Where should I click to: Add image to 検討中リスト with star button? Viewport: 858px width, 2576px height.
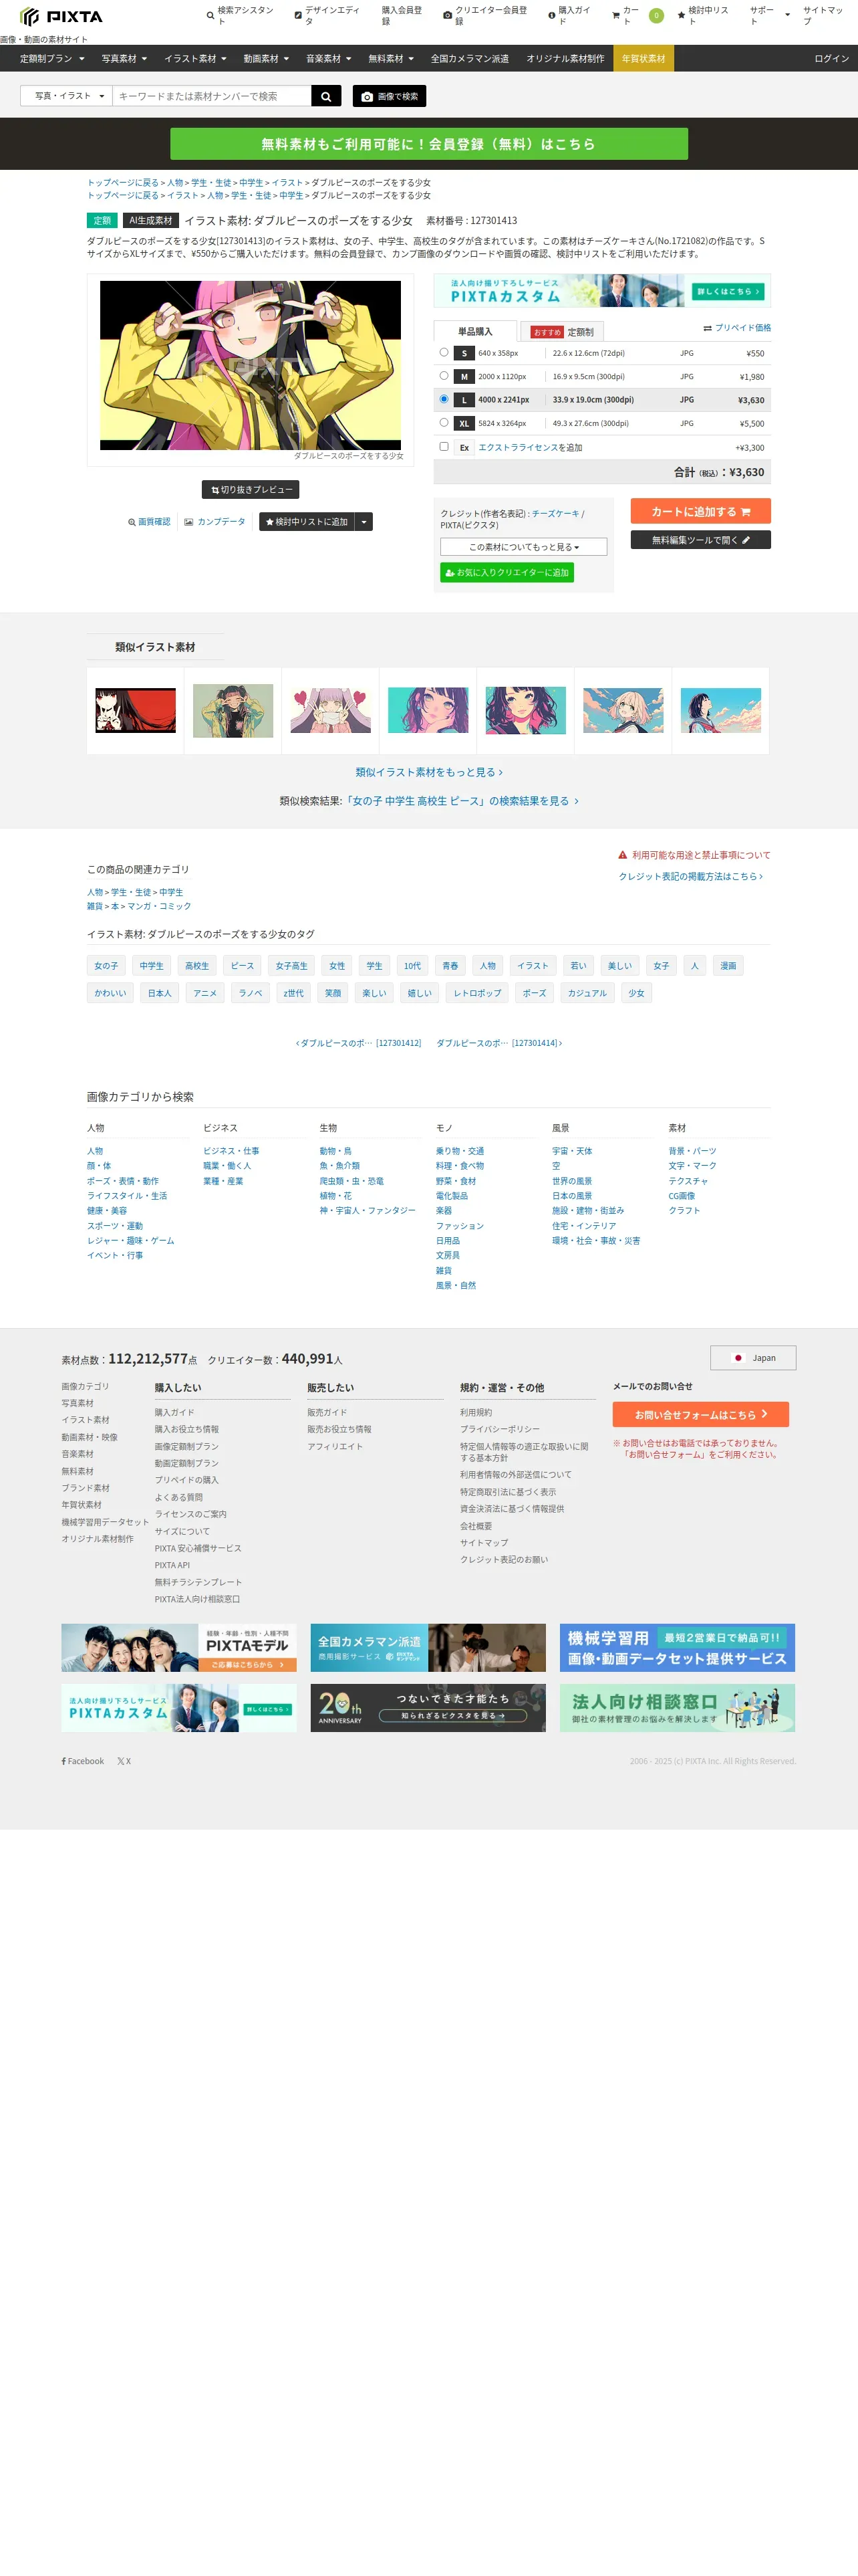tap(307, 522)
